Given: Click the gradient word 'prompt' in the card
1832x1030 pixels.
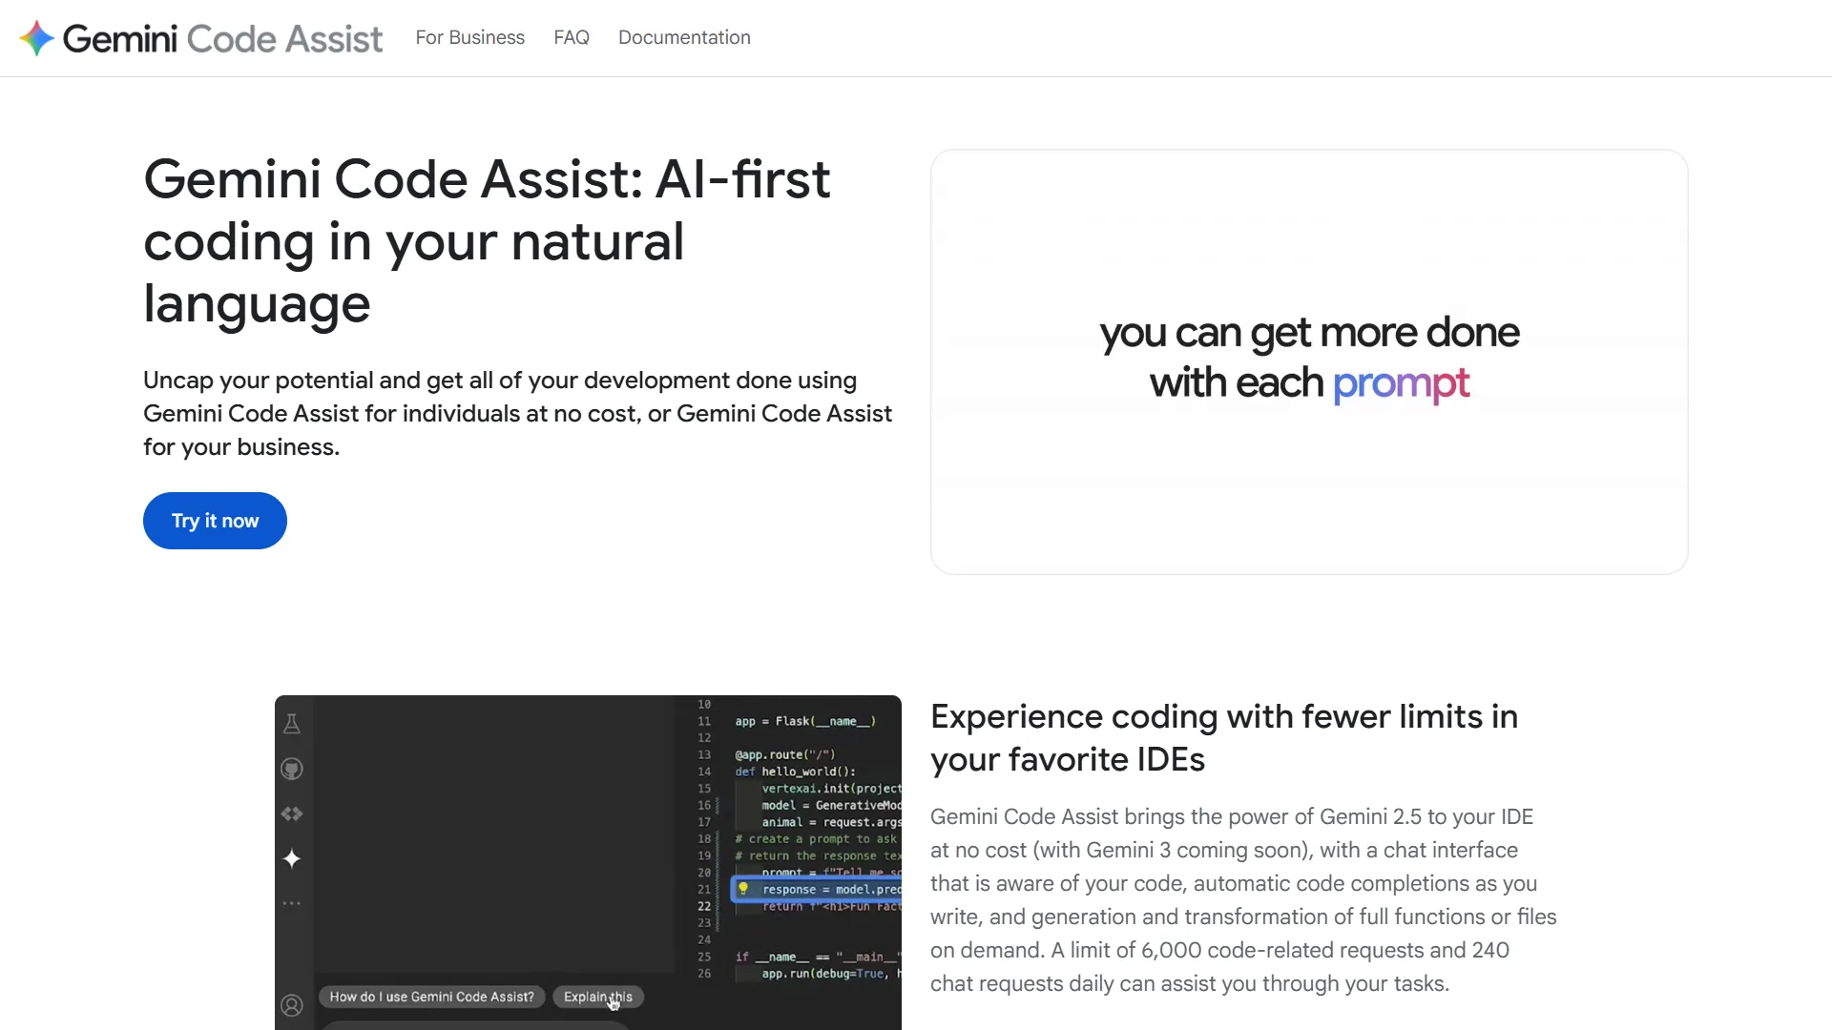Looking at the screenshot, I should [1401, 383].
